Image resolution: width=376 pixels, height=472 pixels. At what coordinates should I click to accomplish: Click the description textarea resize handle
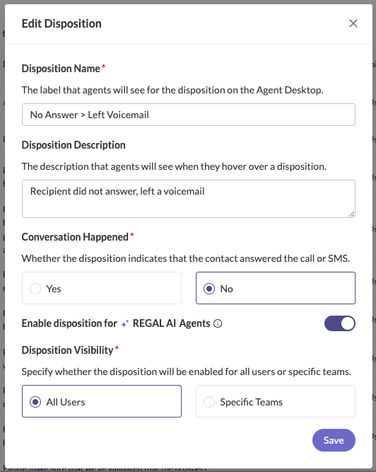tap(351, 214)
